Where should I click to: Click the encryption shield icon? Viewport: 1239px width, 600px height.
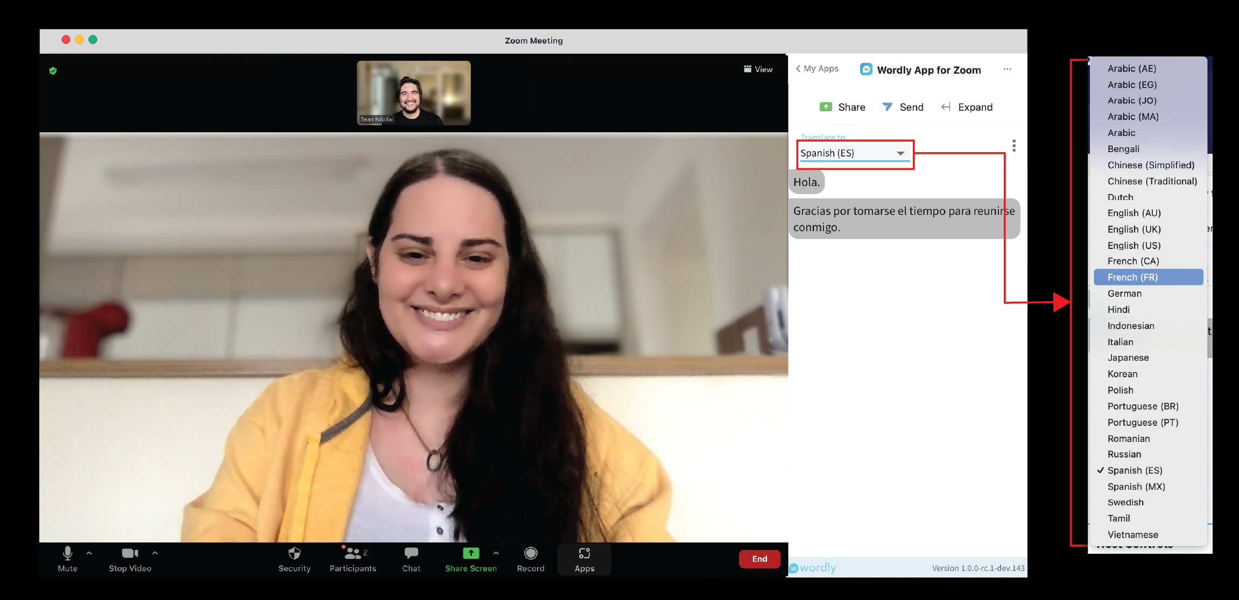point(53,70)
